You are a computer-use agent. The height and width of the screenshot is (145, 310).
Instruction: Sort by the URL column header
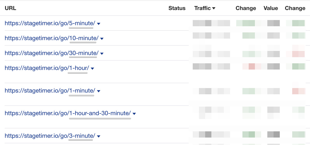point(10,8)
